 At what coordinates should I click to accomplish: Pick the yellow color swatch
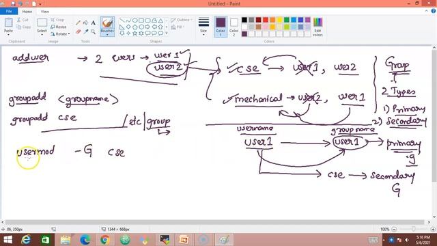pyautogui.click(x=279, y=20)
